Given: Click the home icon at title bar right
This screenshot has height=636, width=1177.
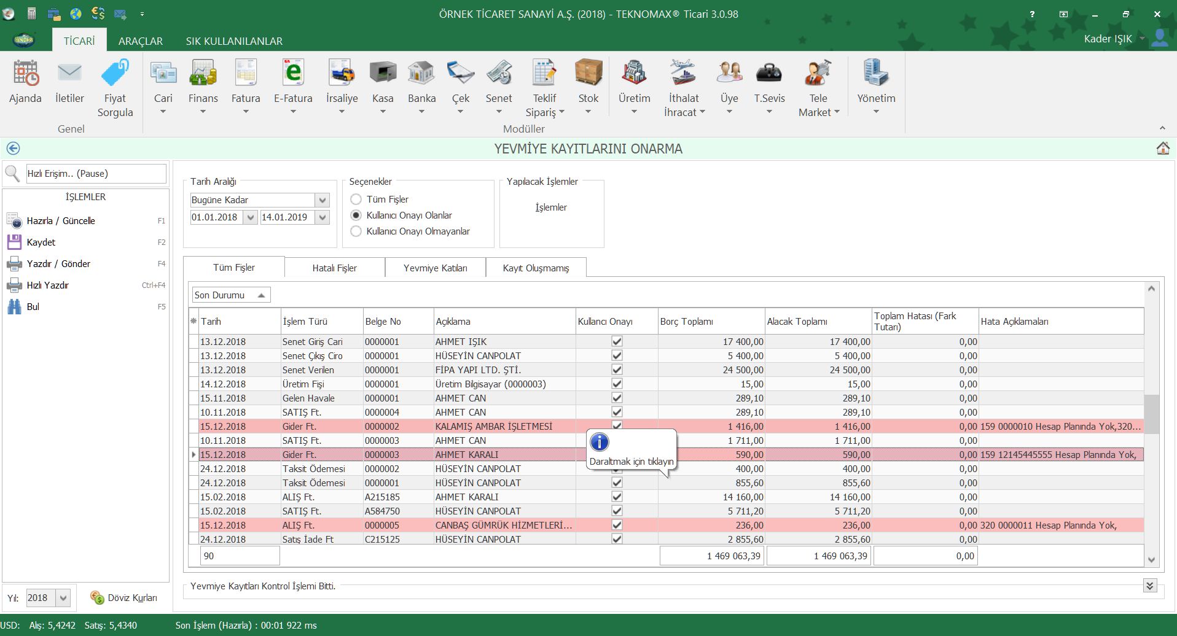Looking at the screenshot, I should coord(1162,149).
